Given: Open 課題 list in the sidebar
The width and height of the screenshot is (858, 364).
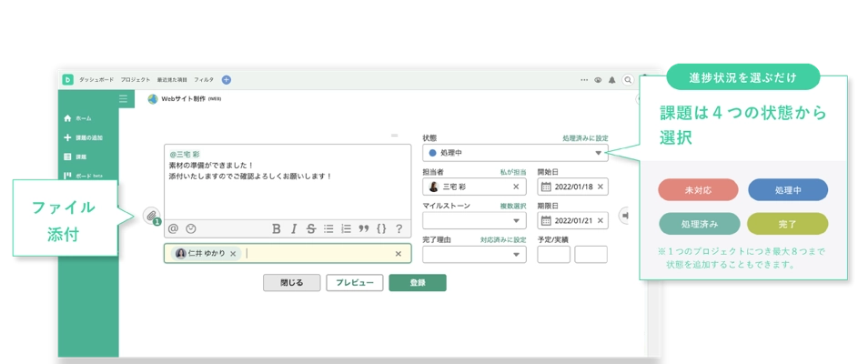Looking at the screenshot, I should click(x=76, y=157).
